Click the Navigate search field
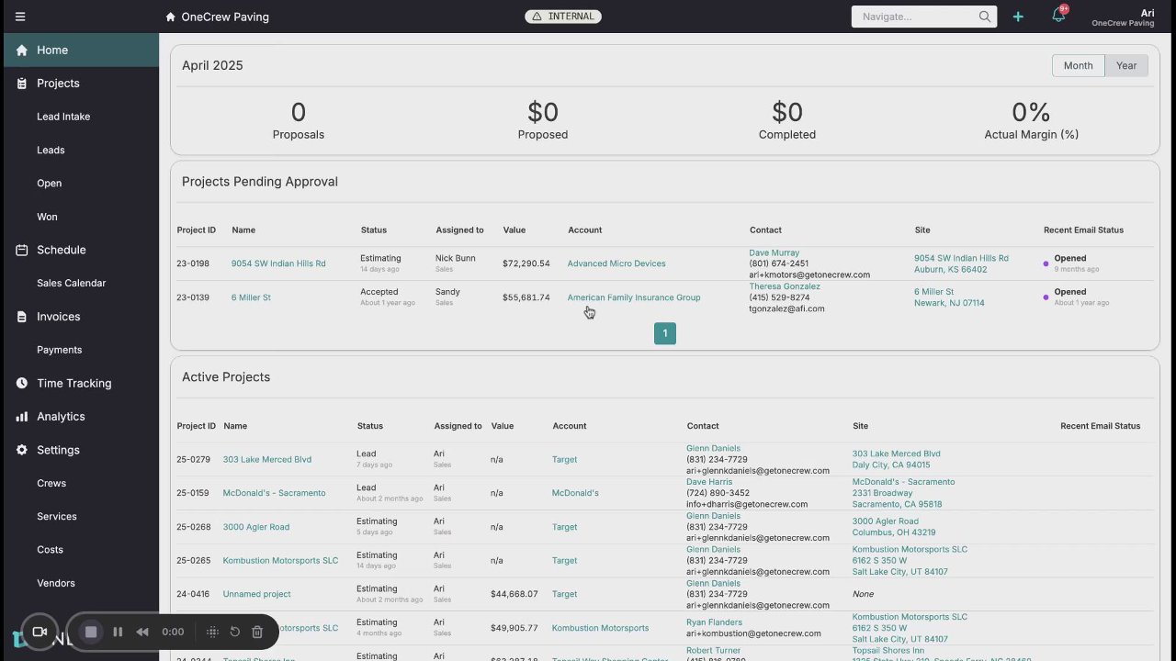This screenshot has height=661, width=1176. (915, 17)
